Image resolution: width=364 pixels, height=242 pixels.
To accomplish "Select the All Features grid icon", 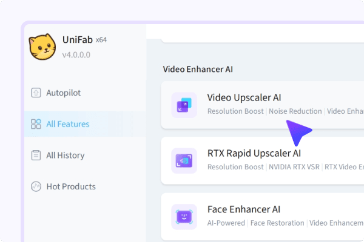I will click(36, 124).
